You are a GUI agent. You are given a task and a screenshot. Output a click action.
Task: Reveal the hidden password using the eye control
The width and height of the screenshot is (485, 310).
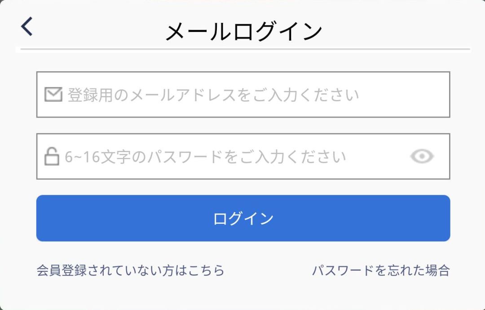pos(421,155)
